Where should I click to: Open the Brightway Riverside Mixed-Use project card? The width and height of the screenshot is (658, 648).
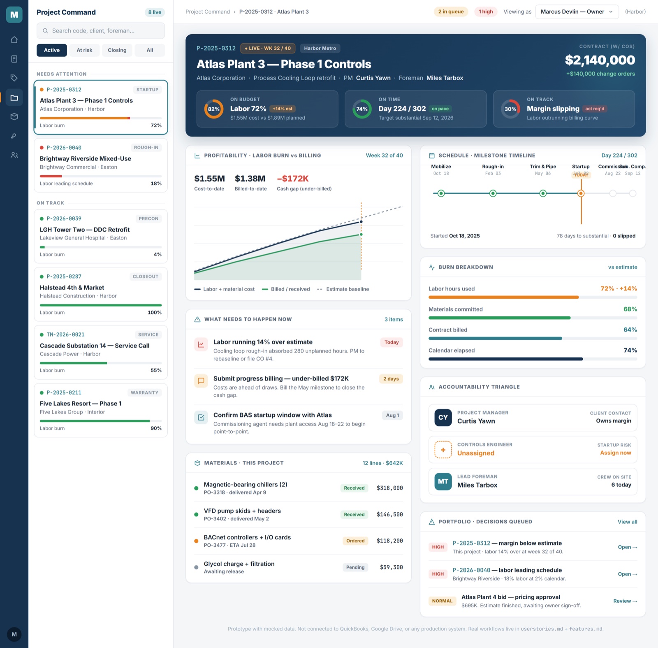[x=101, y=165]
